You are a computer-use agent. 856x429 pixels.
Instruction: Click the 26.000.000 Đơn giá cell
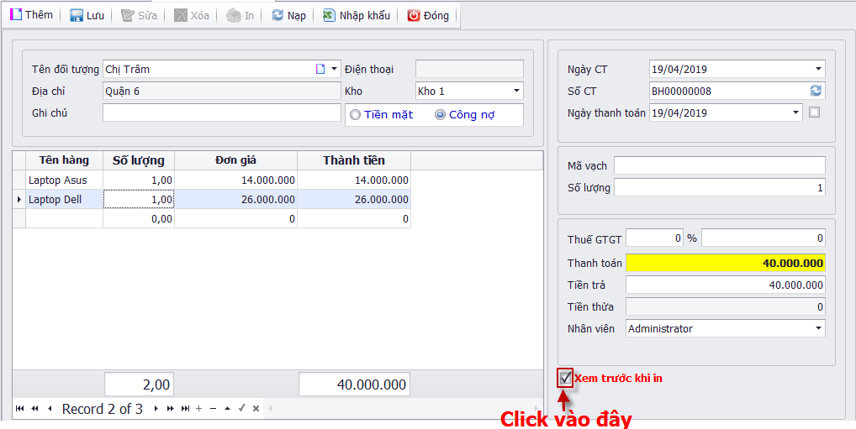pos(235,200)
